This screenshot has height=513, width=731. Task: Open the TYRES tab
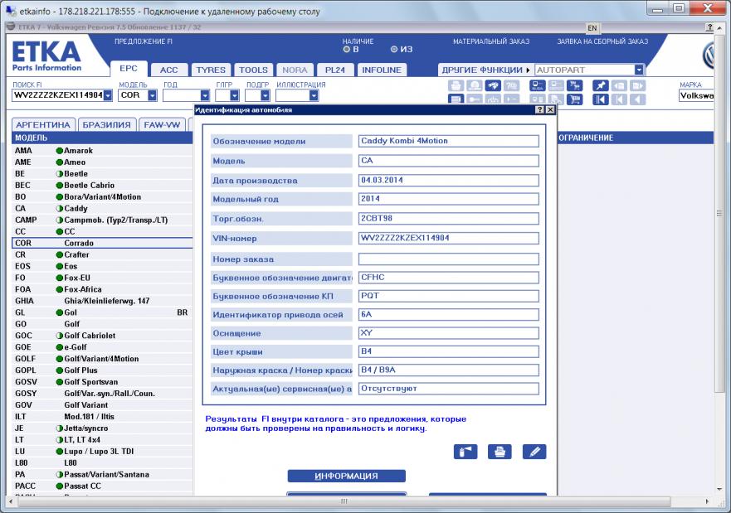pos(211,70)
